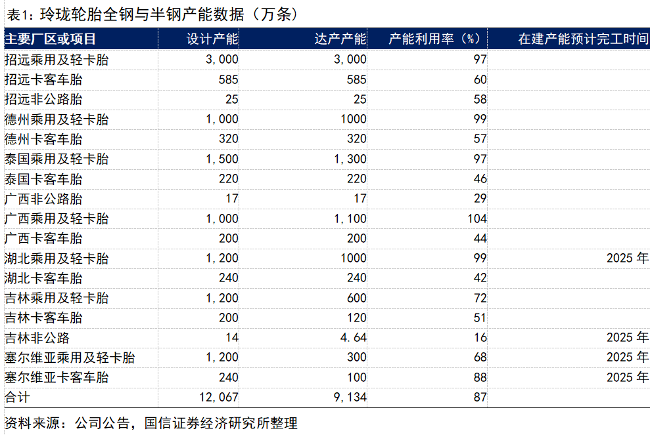Click the row label '招远乘用及轻卡胎'
The width and height of the screenshot is (650, 435).
[x=57, y=60]
